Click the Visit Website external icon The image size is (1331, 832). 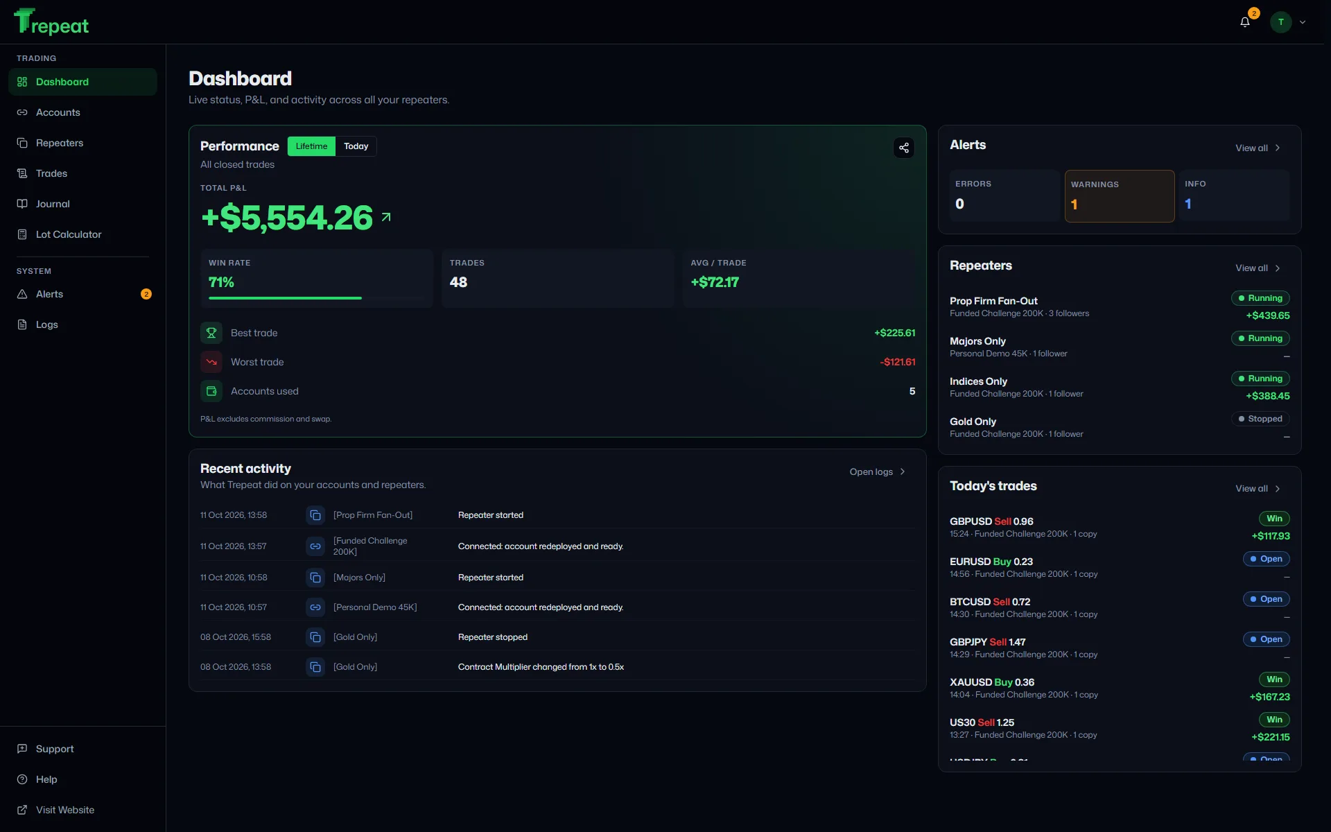coord(22,810)
